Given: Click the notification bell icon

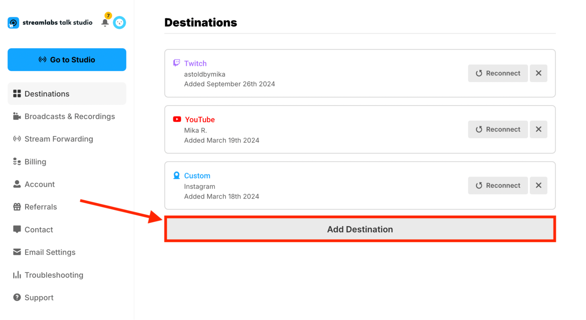Looking at the screenshot, I should [105, 23].
